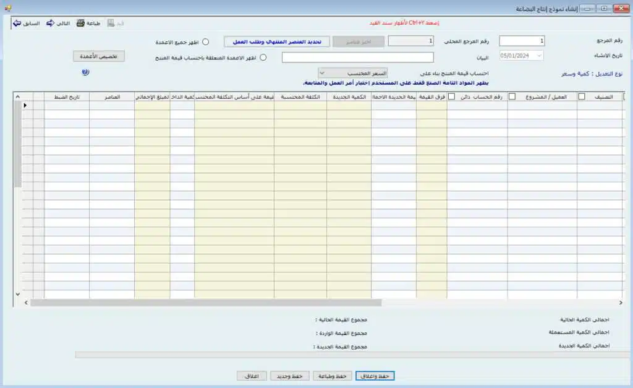Click the finished item and work order button

tap(276, 41)
